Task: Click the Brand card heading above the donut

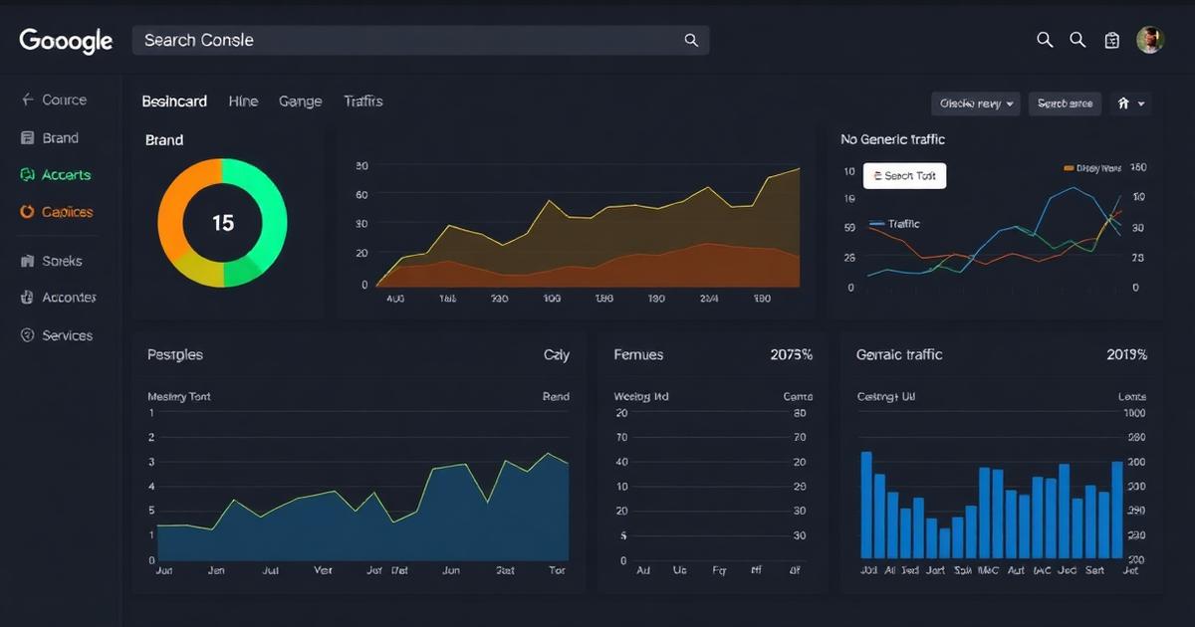Action: pos(164,140)
